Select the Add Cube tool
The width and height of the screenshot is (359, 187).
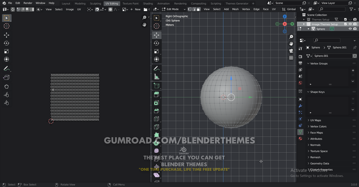pyautogui.click(x=156, y=86)
